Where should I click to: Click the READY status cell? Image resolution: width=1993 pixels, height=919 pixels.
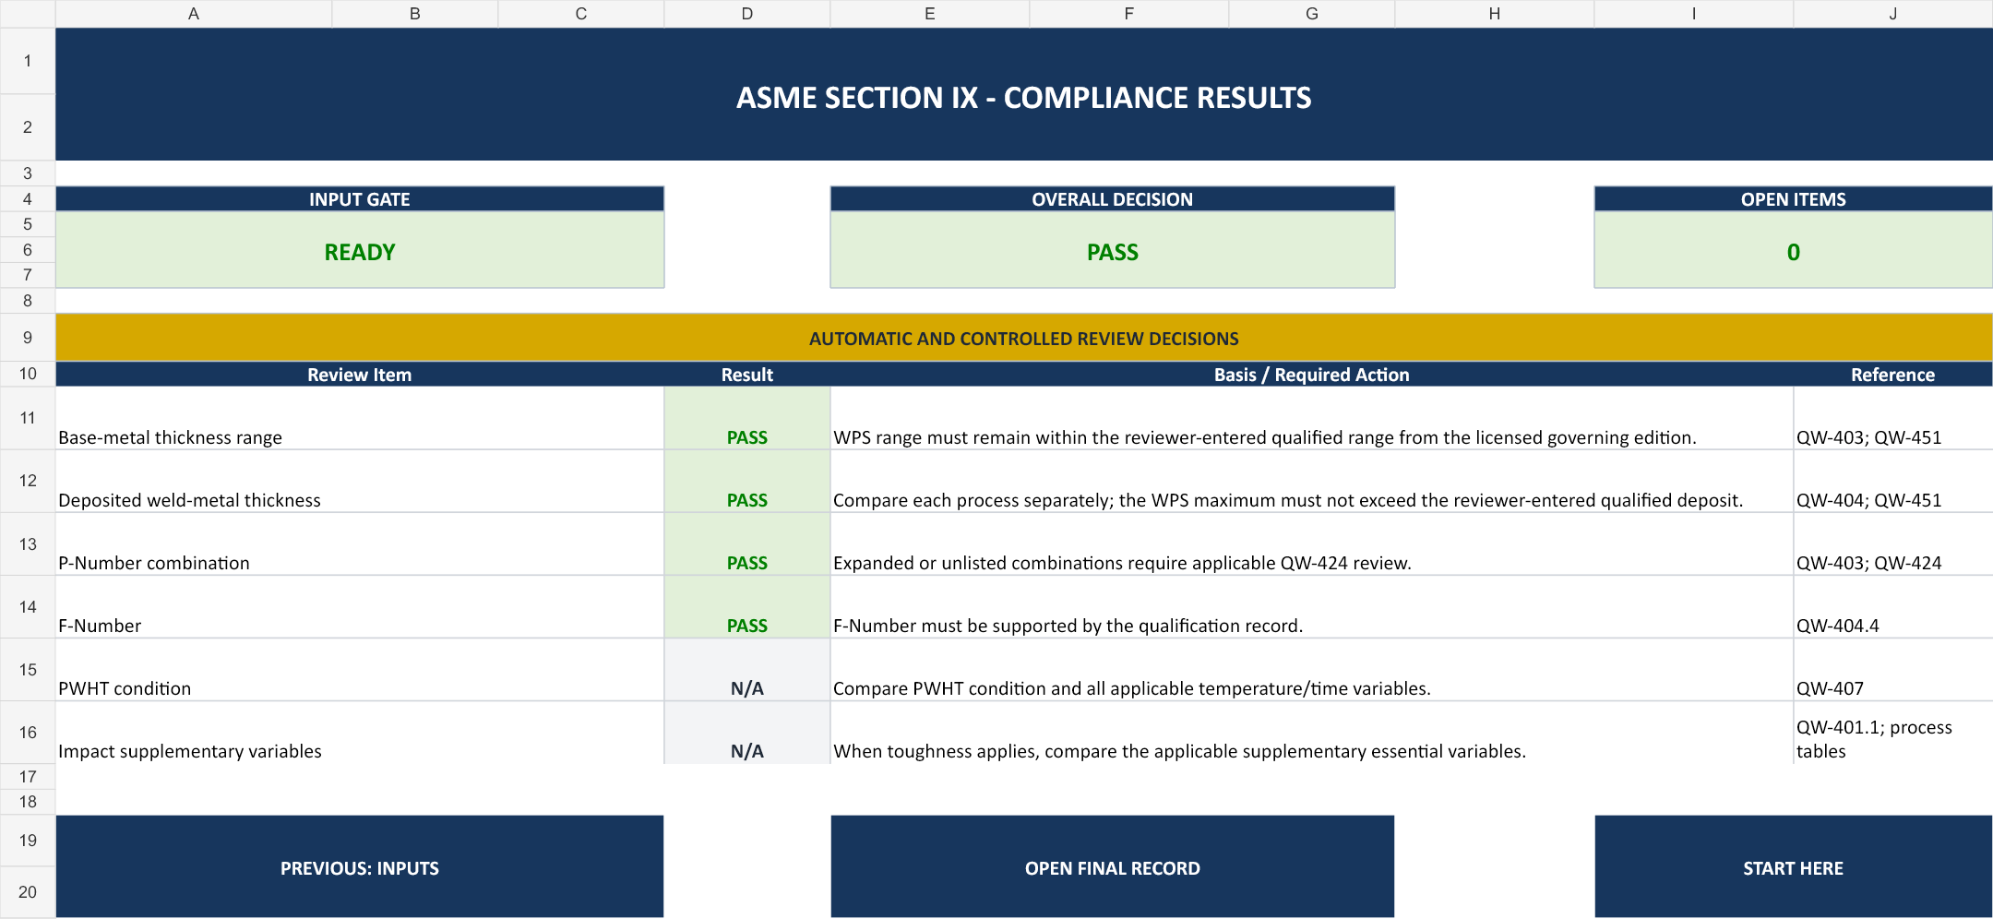coord(360,251)
